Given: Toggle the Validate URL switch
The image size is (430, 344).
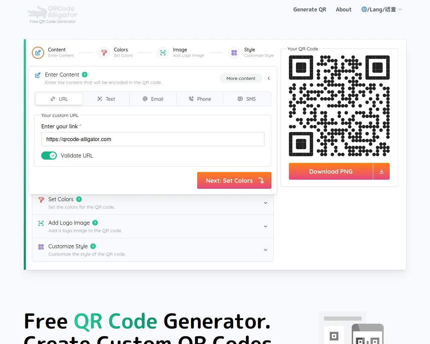Looking at the screenshot, I should [49, 156].
